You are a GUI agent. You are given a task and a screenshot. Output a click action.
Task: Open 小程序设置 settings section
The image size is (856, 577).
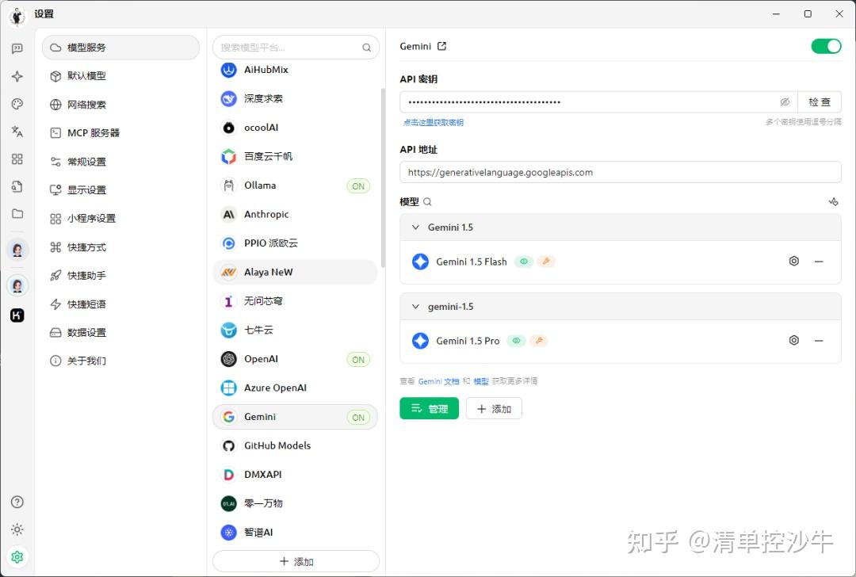120,218
